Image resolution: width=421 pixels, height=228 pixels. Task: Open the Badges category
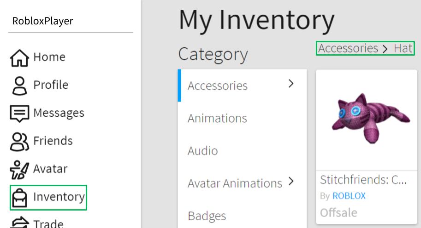point(207,216)
